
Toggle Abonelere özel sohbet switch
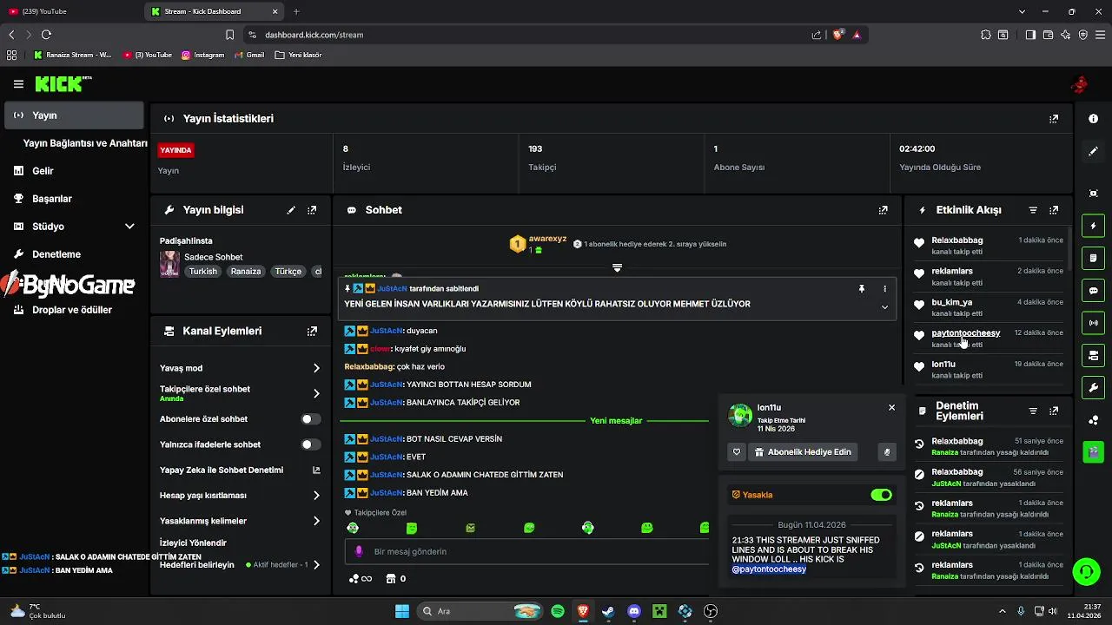(310, 419)
